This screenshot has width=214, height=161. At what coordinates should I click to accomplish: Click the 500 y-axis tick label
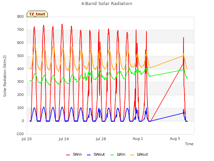pos(20,56)
